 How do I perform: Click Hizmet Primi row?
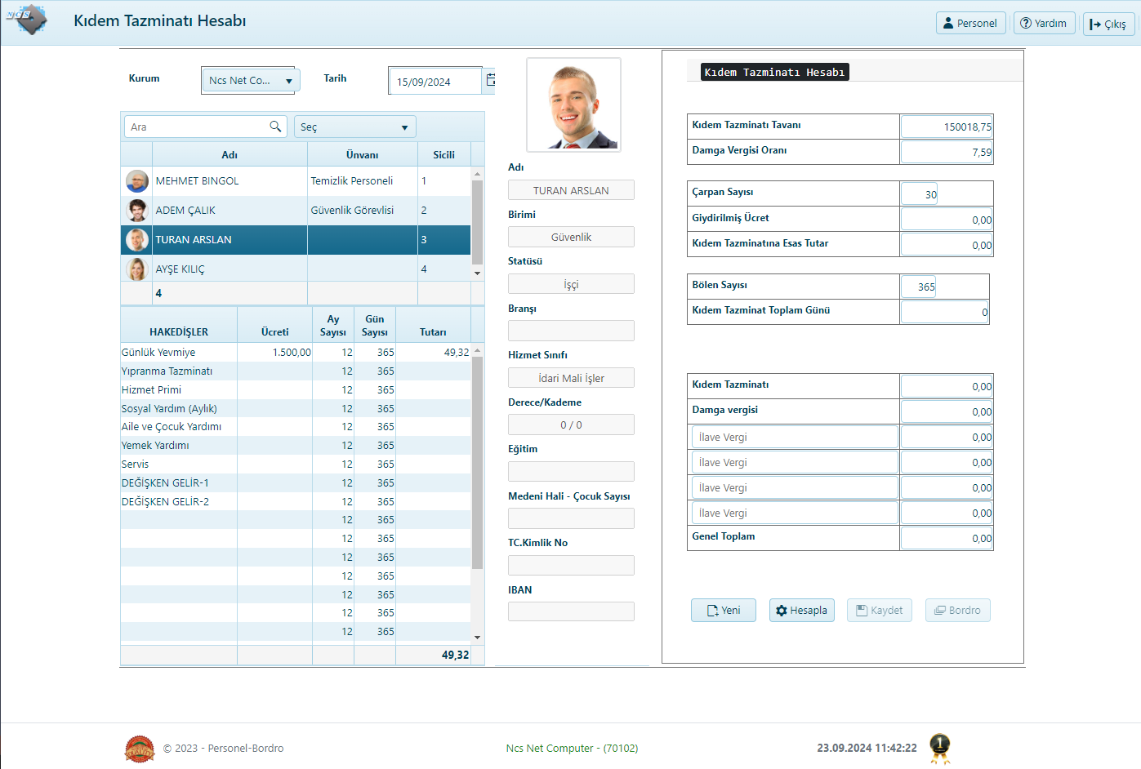coord(296,390)
